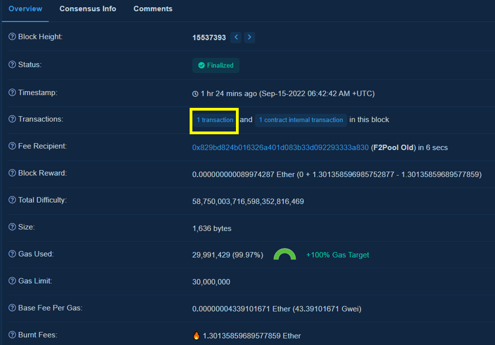Viewport: 495px width, 345px height.
Task: Select block height number 15537393
Action: point(209,38)
